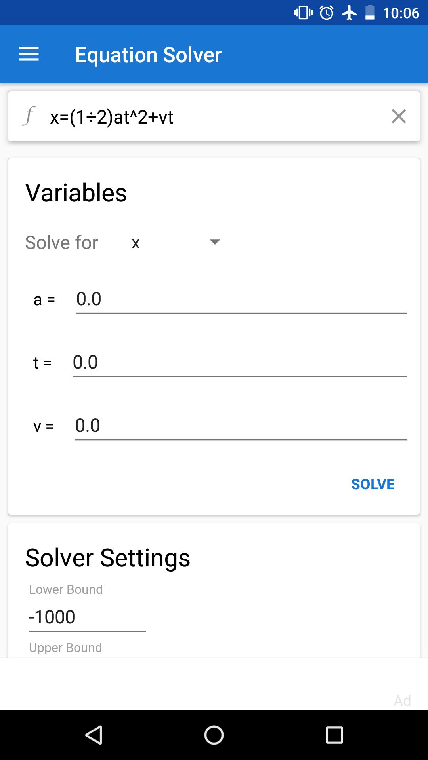Open the recent apps overview
This screenshot has width=428, height=760.
pos(334,735)
